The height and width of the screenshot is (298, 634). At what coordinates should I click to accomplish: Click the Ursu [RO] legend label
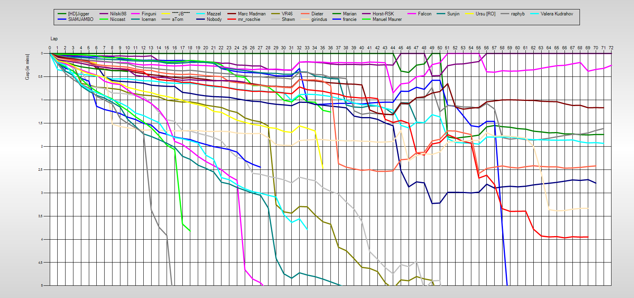[485, 14]
